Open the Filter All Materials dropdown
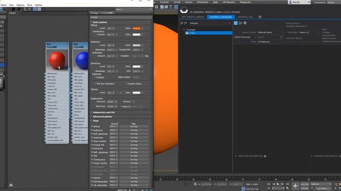341x191 pixels. coord(270,41)
